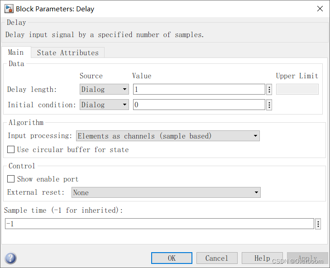
Task: Switch to the State Attributes tab
Action: point(68,53)
